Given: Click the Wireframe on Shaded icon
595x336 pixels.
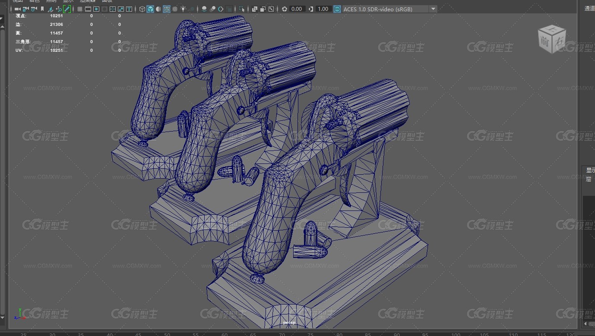Looking at the screenshot, I should coord(167,9).
